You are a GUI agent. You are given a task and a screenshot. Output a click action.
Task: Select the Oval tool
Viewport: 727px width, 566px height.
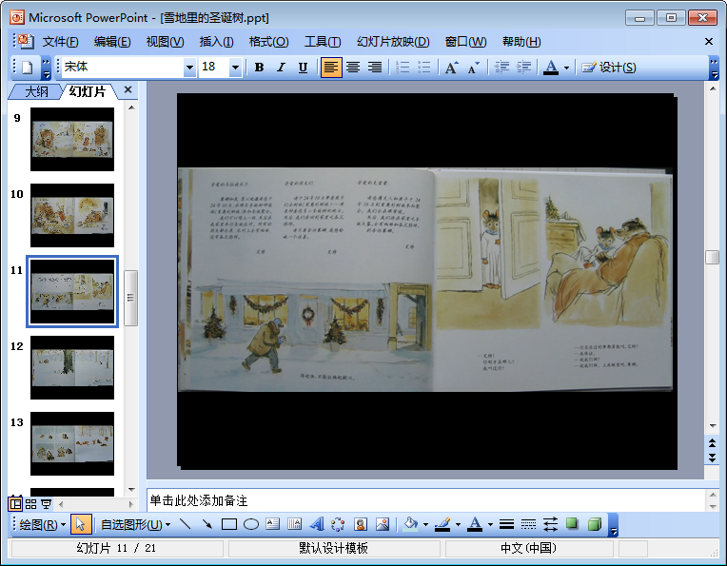[x=251, y=525]
